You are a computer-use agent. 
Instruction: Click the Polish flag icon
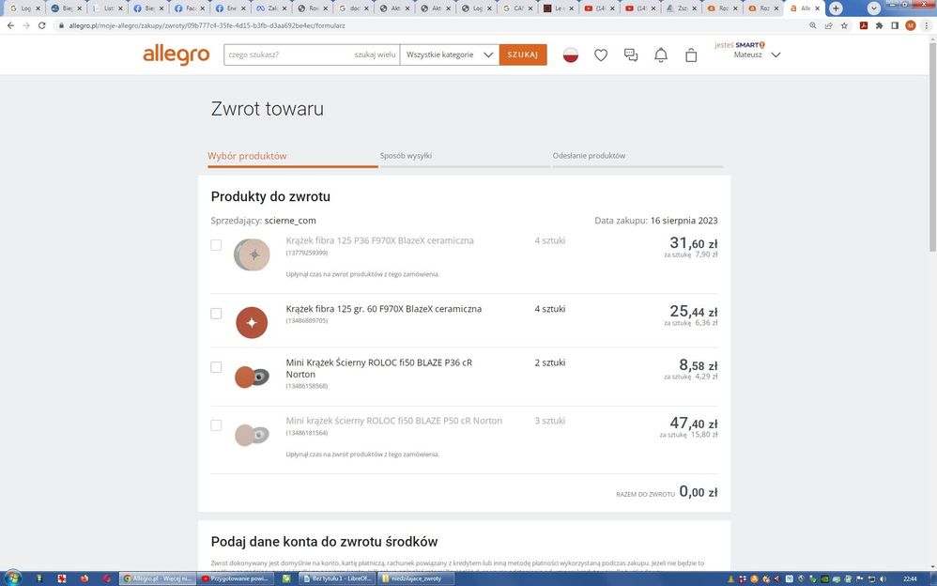pyautogui.click(x=570, y=55)
